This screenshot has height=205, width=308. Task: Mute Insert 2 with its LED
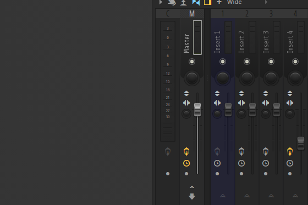coord(247,62)
